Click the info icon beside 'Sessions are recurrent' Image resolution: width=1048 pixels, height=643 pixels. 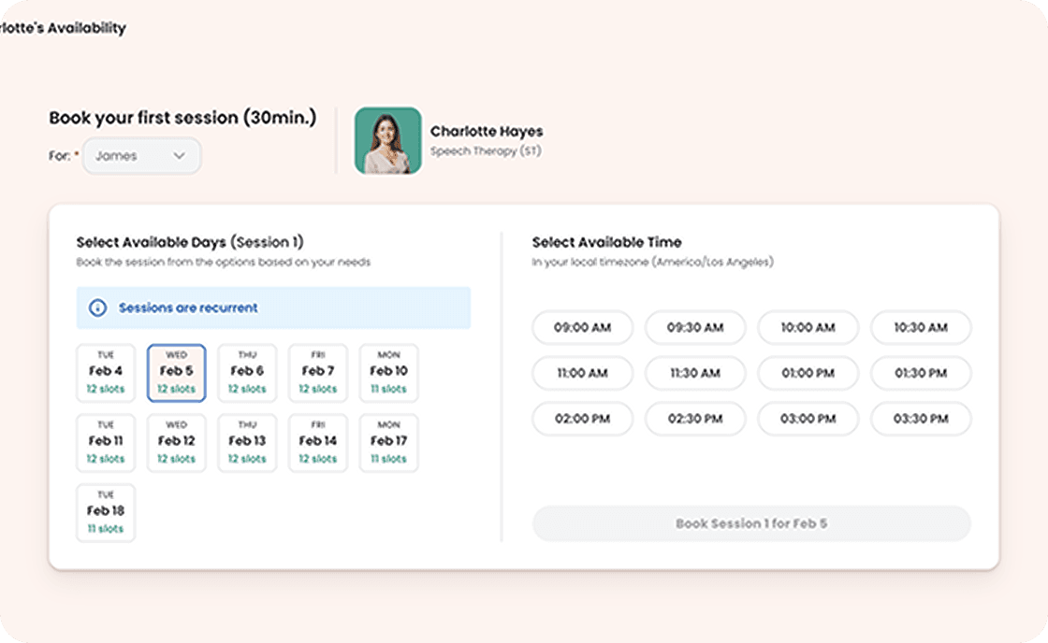coord(97,307)
